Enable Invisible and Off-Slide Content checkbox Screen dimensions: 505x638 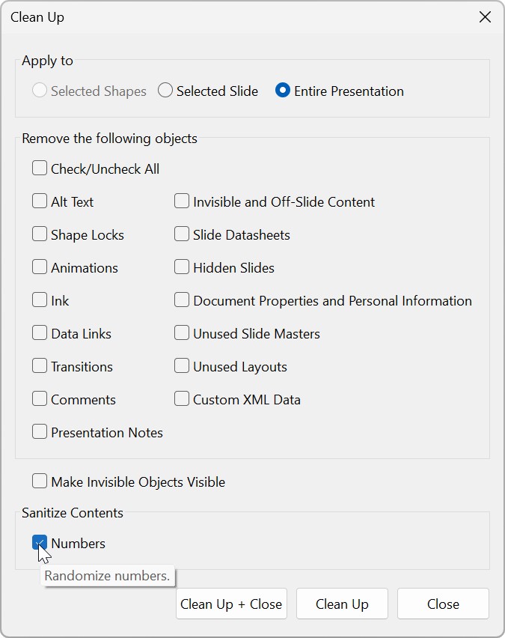click(x=182, y=201)
